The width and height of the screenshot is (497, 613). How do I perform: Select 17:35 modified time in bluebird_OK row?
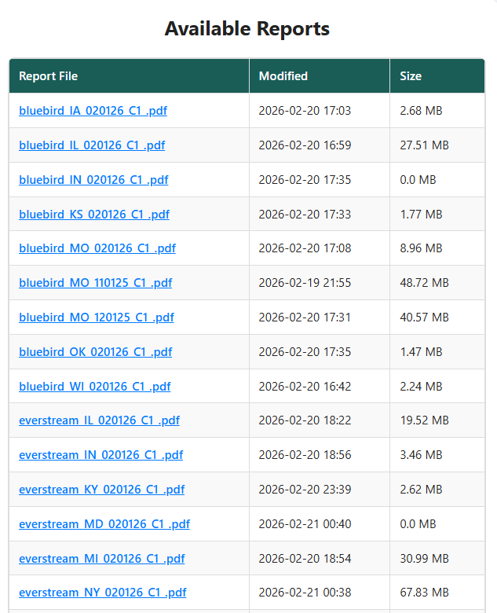point(305,352)
